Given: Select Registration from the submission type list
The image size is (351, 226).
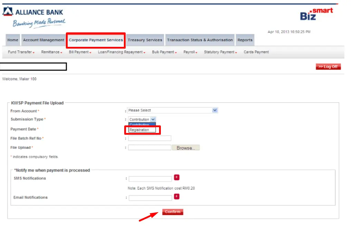Looking at the screenshot, I should click(142, 130).
